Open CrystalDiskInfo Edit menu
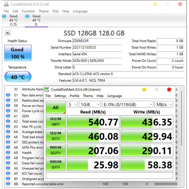The image size is (189, 189). (15, 11)
